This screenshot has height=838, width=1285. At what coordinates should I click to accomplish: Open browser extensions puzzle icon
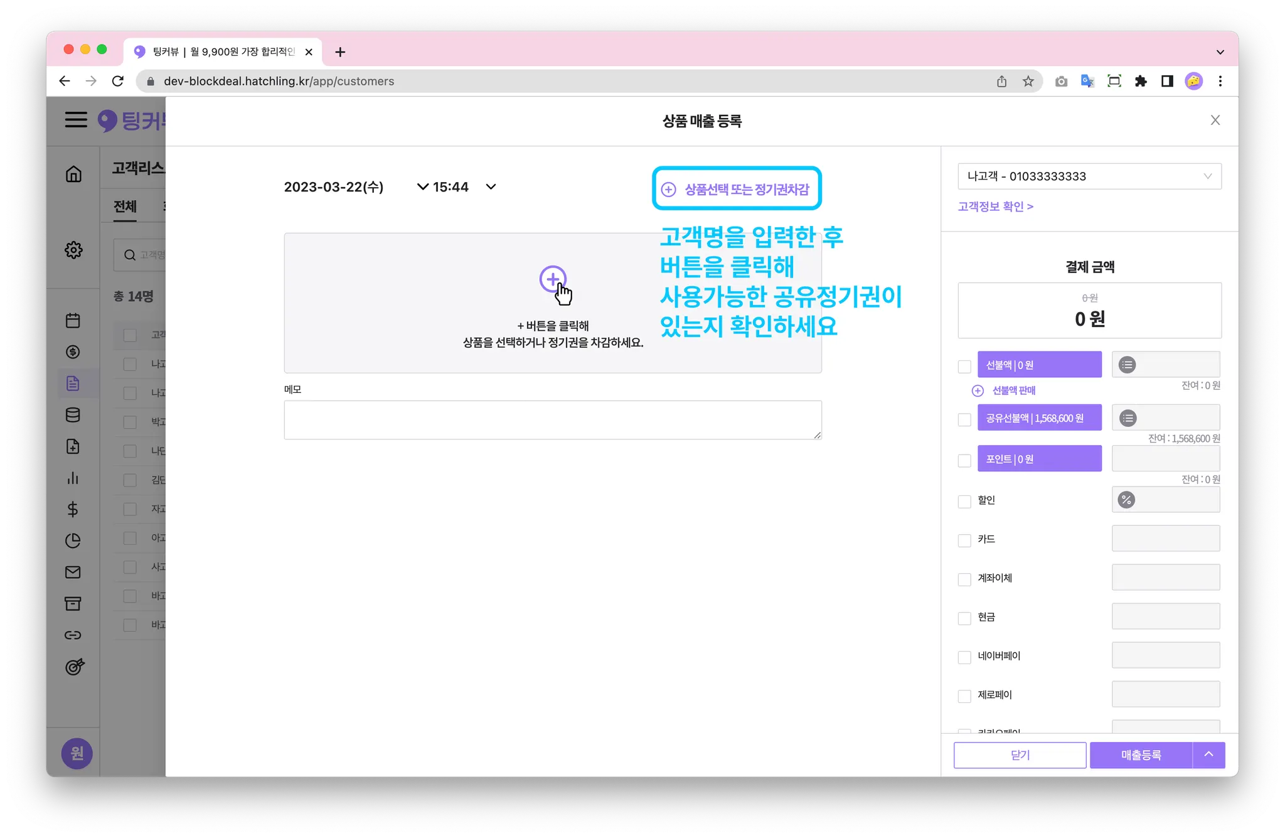[1141, 81]
